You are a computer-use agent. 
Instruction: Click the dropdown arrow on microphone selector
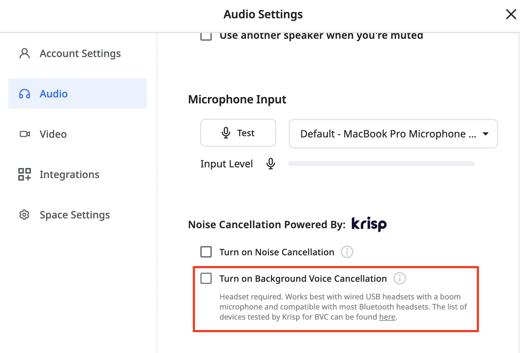coord(486,134)
